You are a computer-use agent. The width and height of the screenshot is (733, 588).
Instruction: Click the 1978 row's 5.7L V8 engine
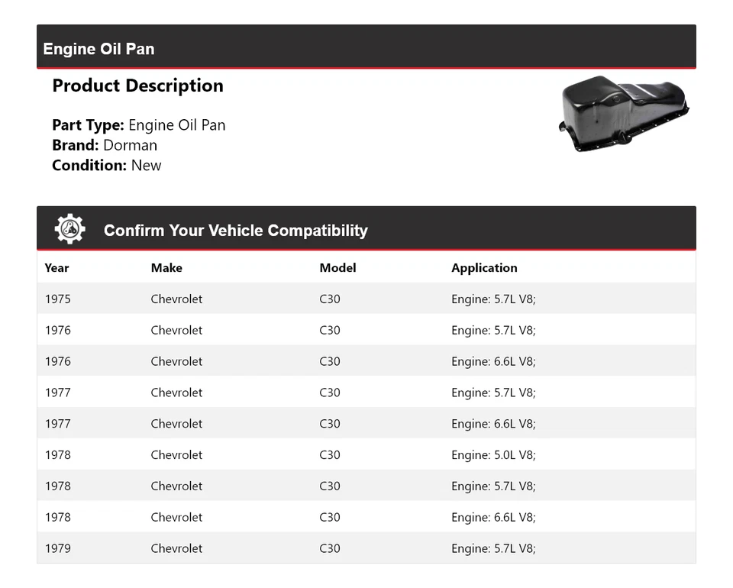pos(493,486)
